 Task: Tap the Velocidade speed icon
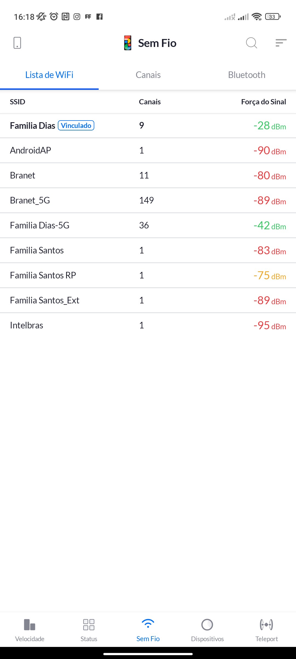point(30,625)
